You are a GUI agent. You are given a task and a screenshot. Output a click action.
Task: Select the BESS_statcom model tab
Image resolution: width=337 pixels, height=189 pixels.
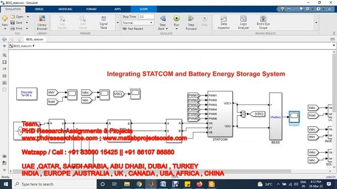pos(35,39)
